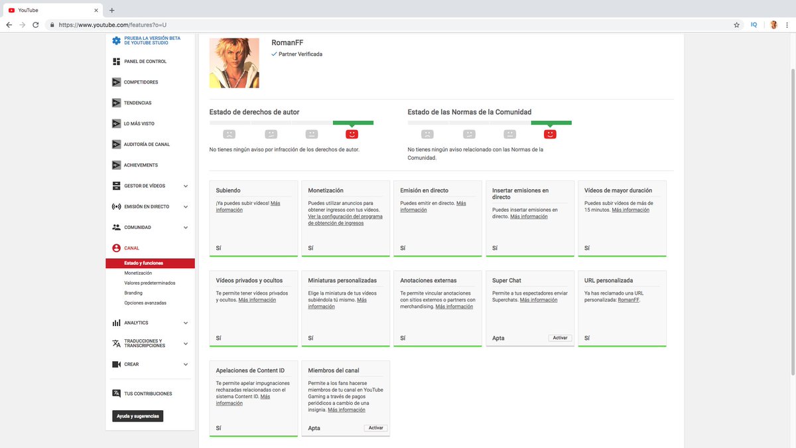Open Más información in Insertar emisiones card
This screenshot has width=796, height=448.
coord(529,216)
